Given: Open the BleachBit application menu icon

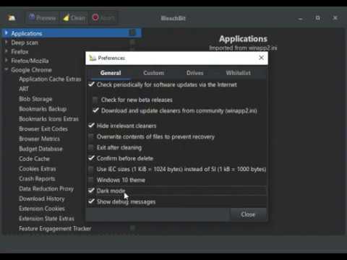Looking at the screenshot, I should click(12, 18).
